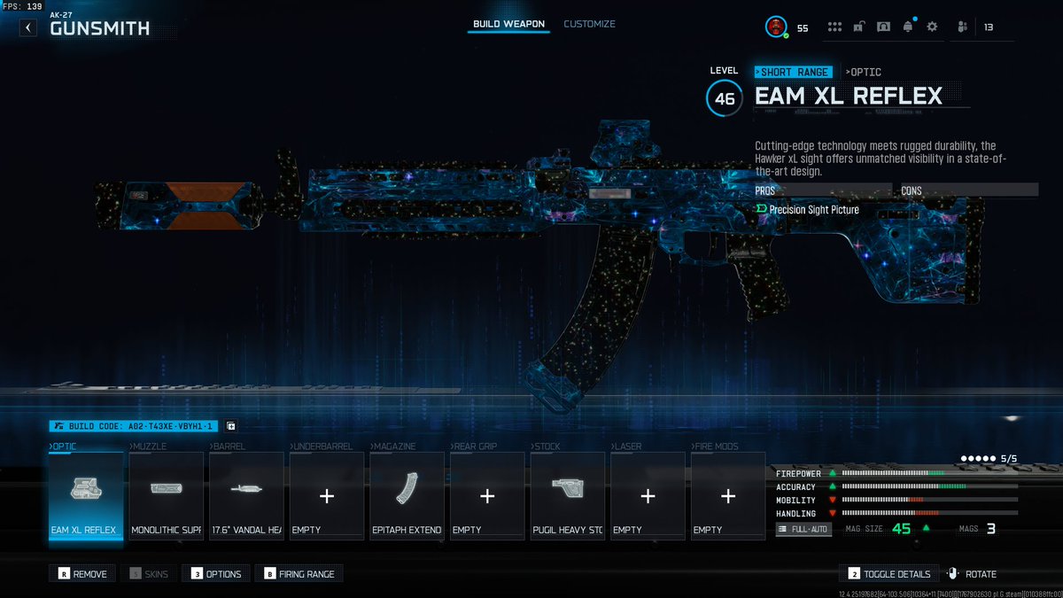Viewport: 1063px width, 598px height.
Task: Copy build code with the small icon
Action: 231,426
